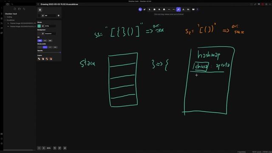Choose the cross-hatch fill style
Image resolution: width=272 pixels, height=153 pixels.
45,41
